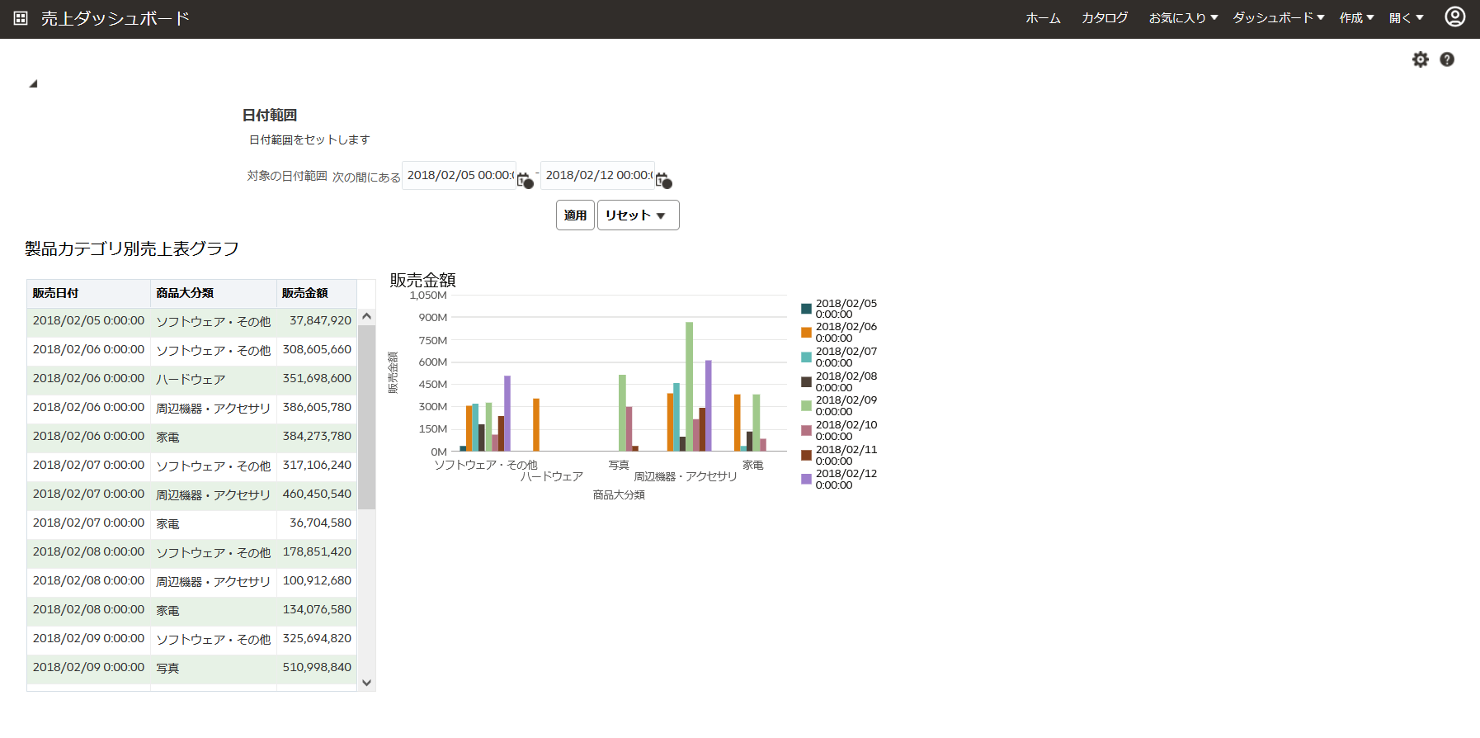The width and height of the screenshot is (1480, 738).
Task: Open カタログ from the top menu
Action: (1105, 18)
